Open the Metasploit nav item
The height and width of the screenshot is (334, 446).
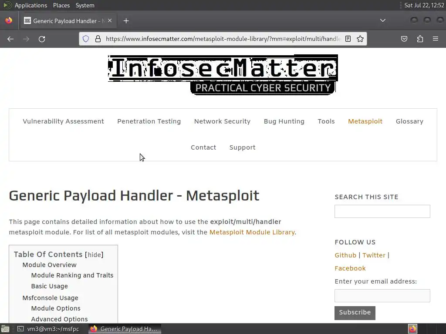[365, 121]
